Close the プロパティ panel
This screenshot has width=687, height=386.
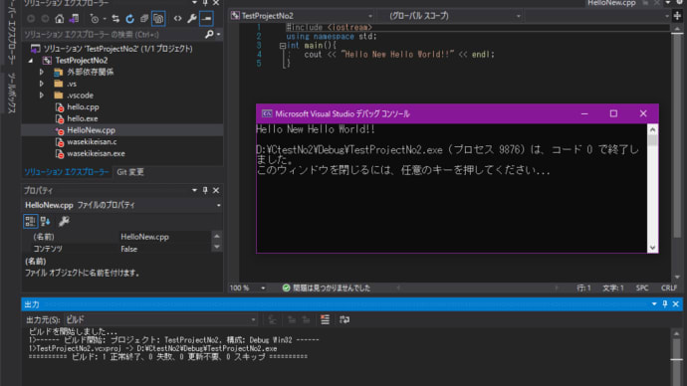[x=216, y=190]
